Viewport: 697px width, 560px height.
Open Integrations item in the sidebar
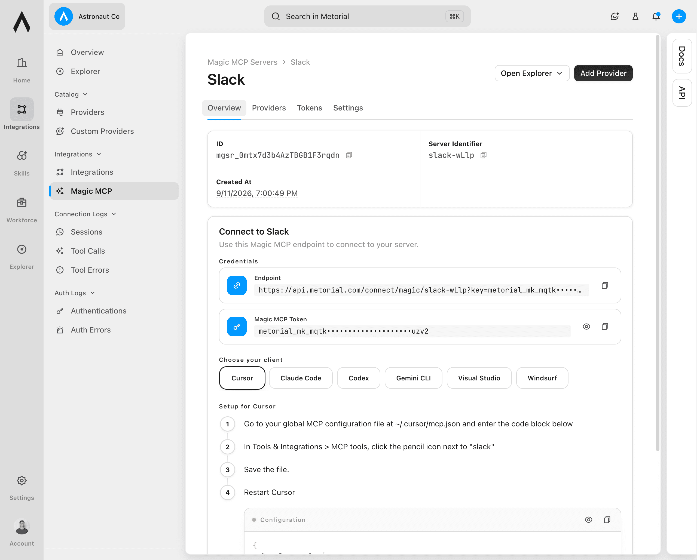point(114,172)
